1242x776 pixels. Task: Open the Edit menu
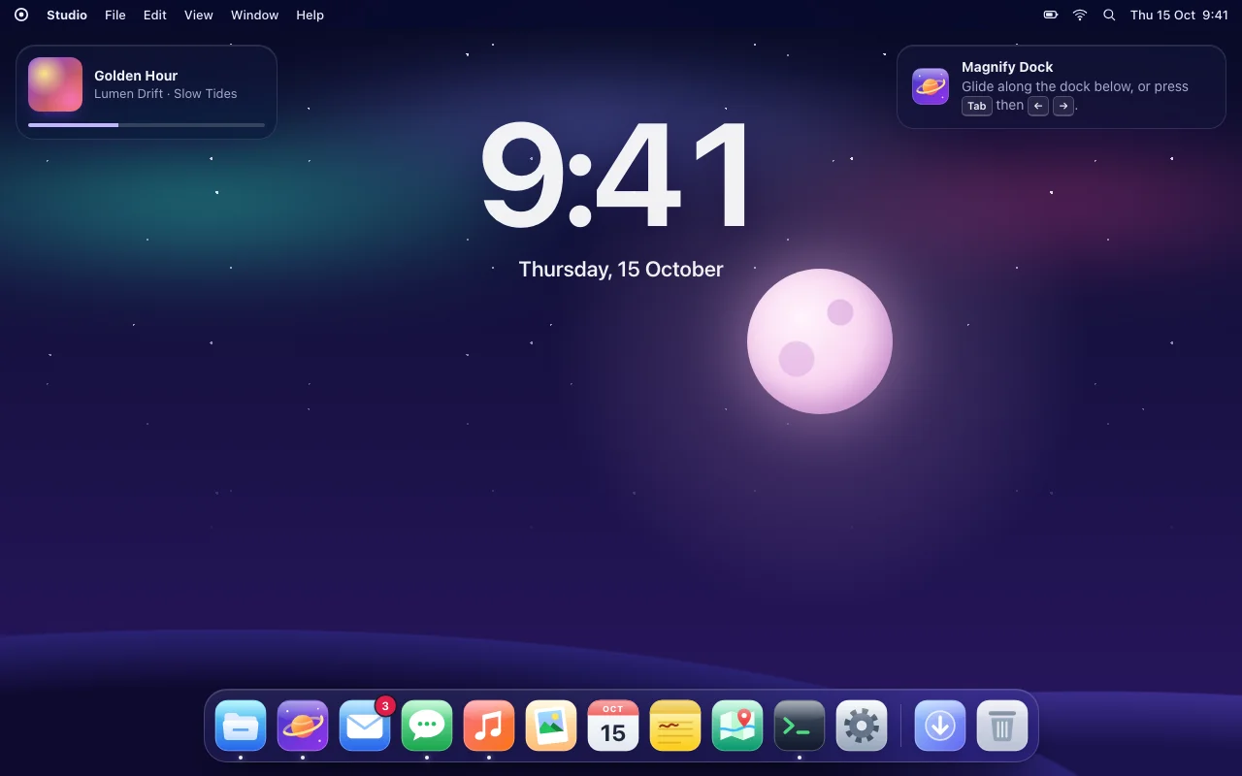155,16
